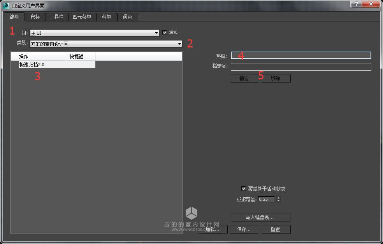Click the 保存... button

pyautogui.click(x=244, y=229)
